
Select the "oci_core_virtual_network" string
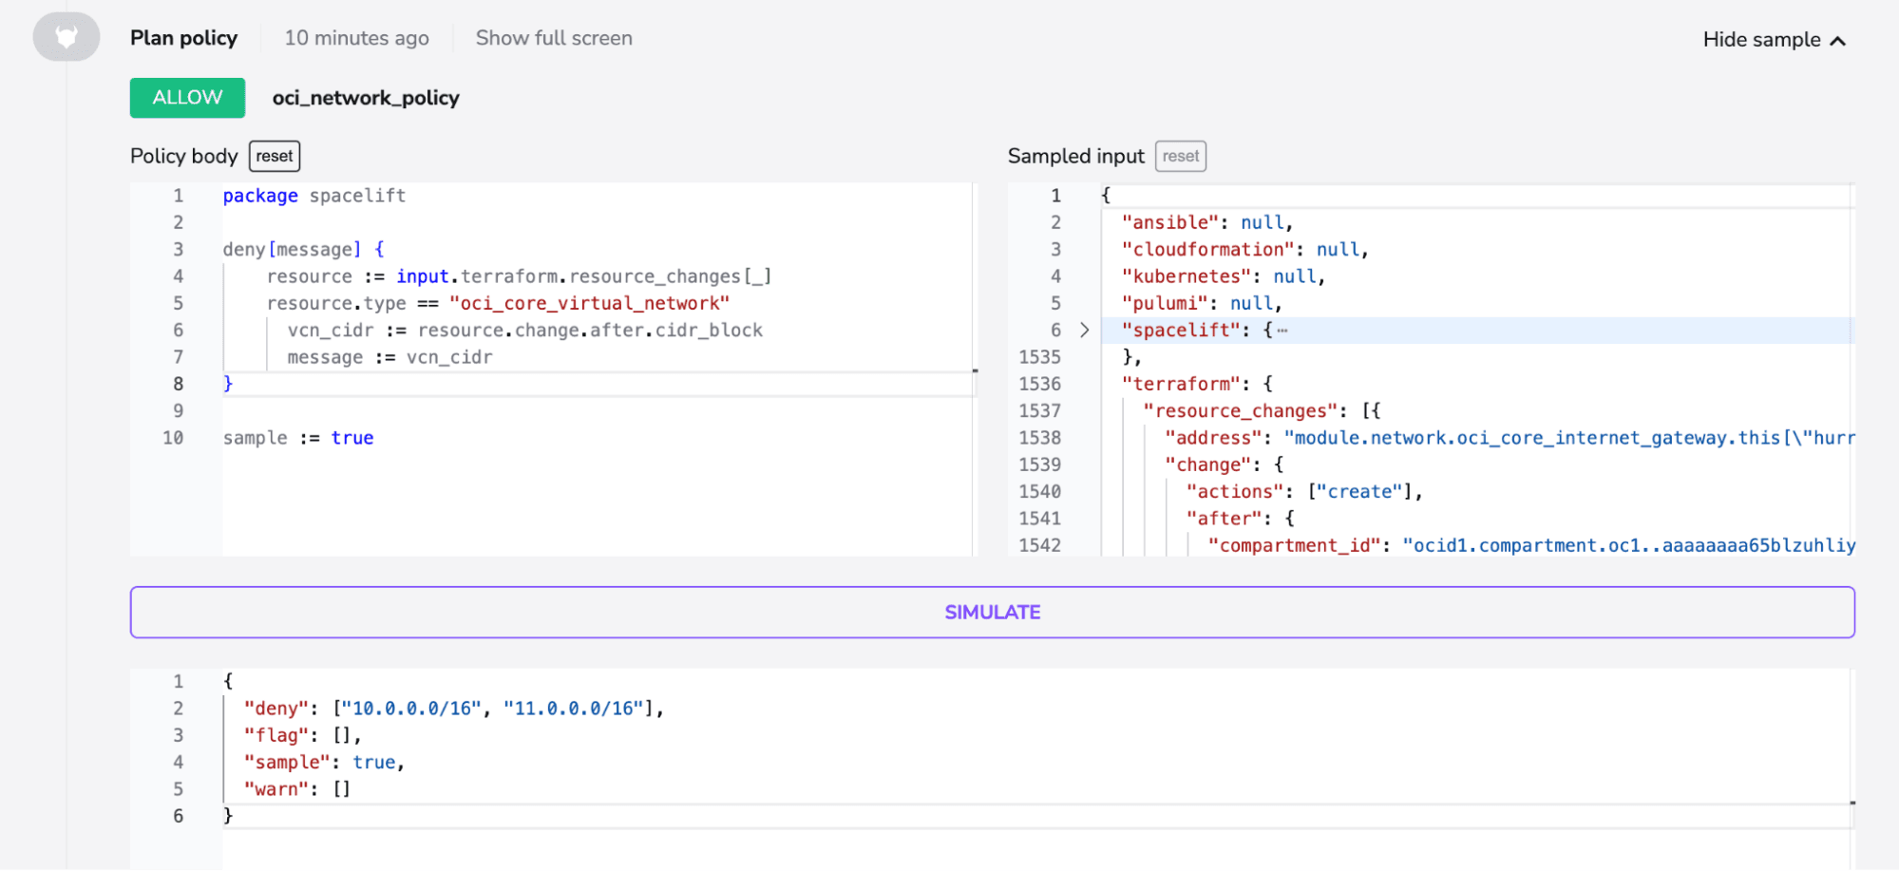(589, 303)
